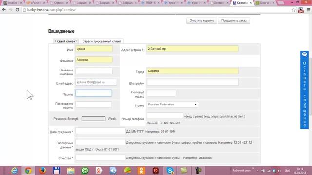Click the Название компании field
The image size is (312, 175).
click(x=94, y=71)
